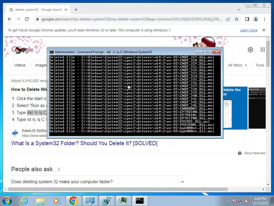Screen dimensions: 274x206
Task: Click the Google doodle logo
Action: point(23,50)
